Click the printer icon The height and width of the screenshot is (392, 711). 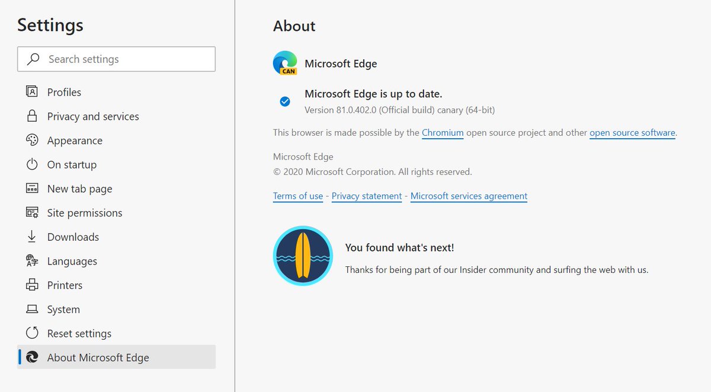click(32, 285)
